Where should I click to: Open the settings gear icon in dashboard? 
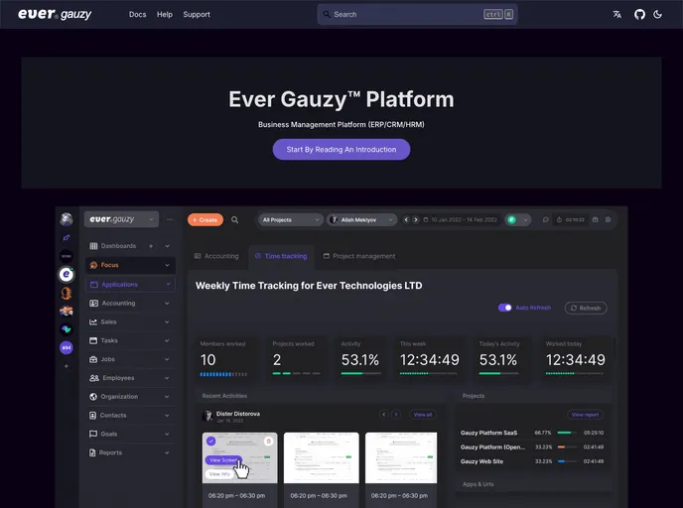pyautogui.click(x=609, y=220)
